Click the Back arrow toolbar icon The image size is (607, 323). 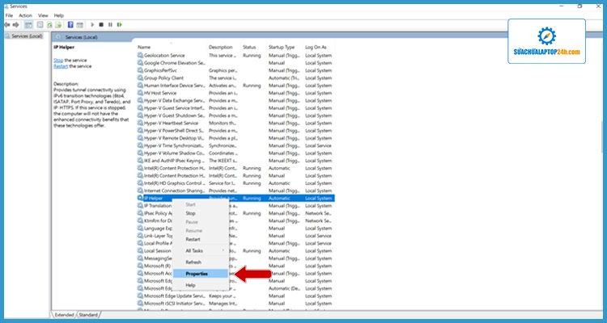tap(7, 25)
